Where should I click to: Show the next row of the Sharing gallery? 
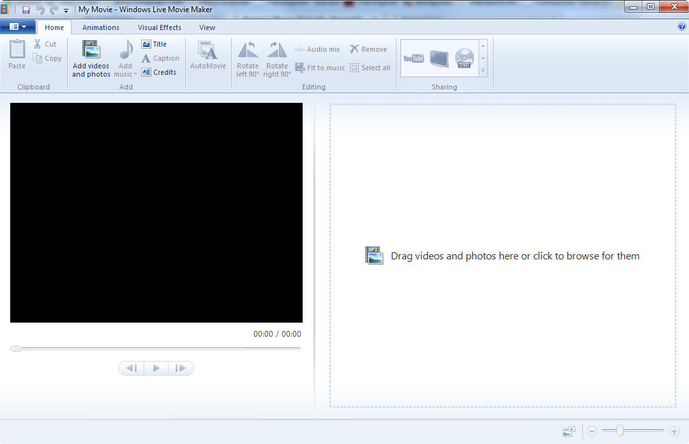tap(483, 59)
